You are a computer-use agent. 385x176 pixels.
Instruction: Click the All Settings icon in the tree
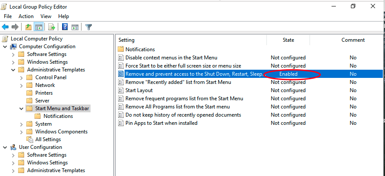pos(30,139)
